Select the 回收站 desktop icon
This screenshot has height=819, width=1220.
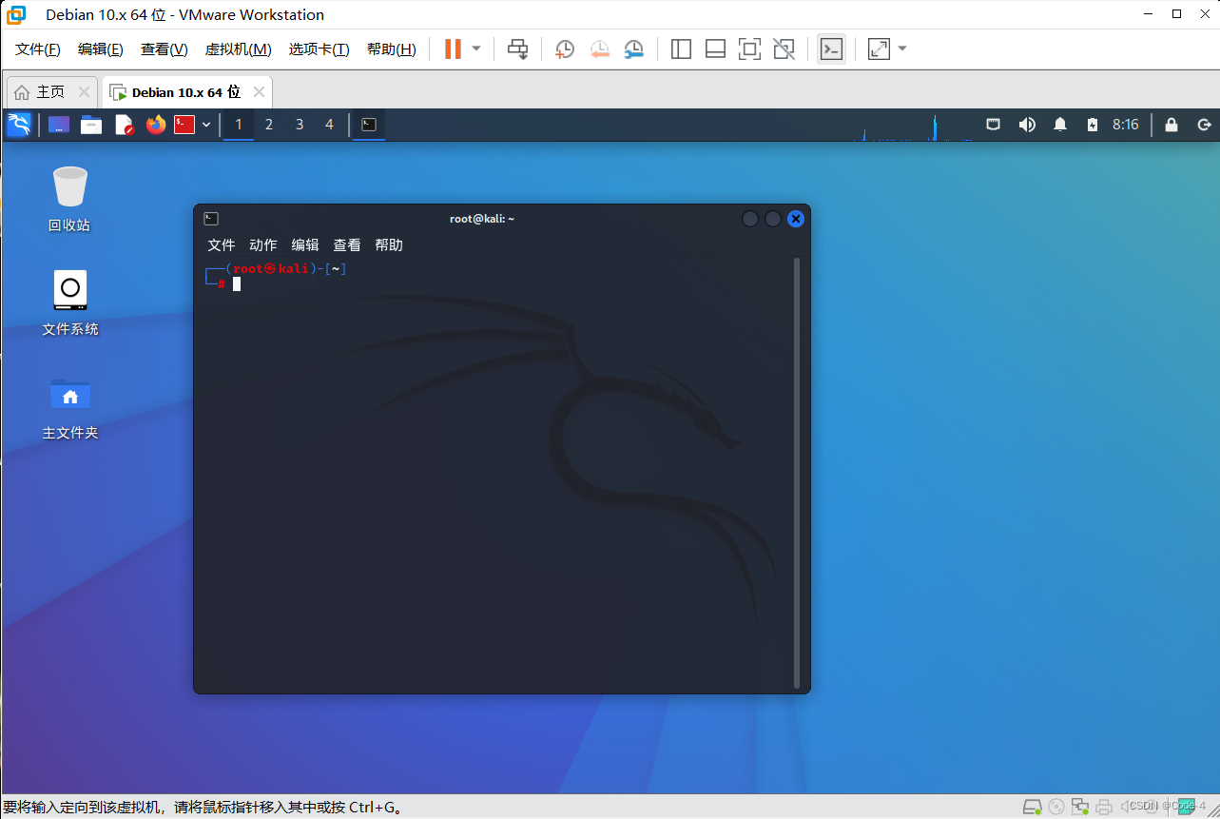(69, 199)
